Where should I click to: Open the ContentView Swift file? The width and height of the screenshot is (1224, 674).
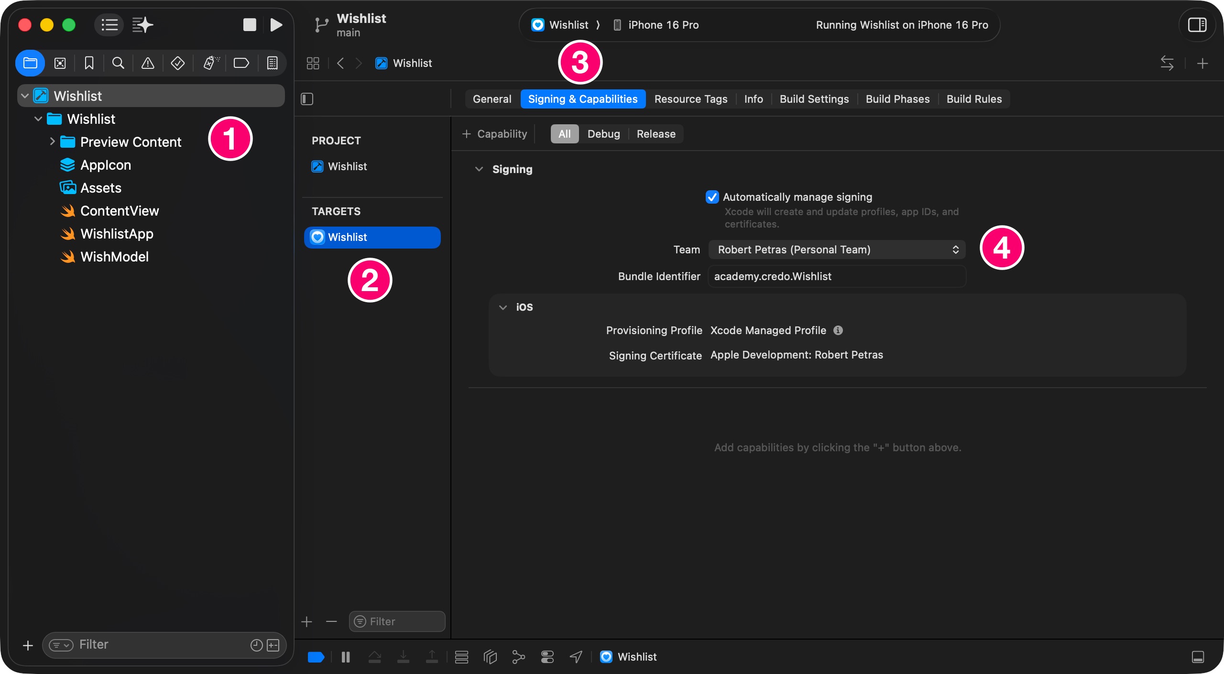tap(120, 211)
